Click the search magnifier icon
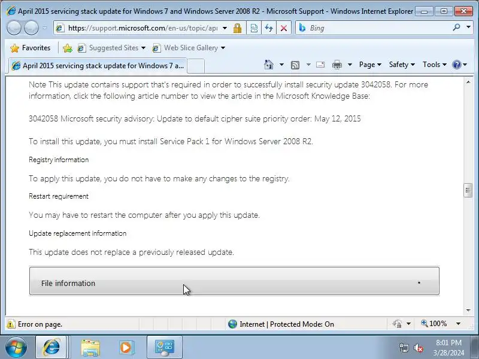Viewport: 479px width, 359px height. 456,28
